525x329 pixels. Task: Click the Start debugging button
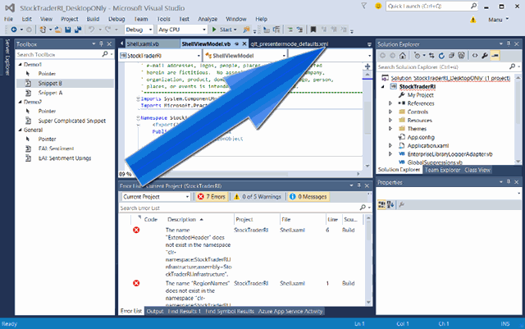click(x=224, y=30)
